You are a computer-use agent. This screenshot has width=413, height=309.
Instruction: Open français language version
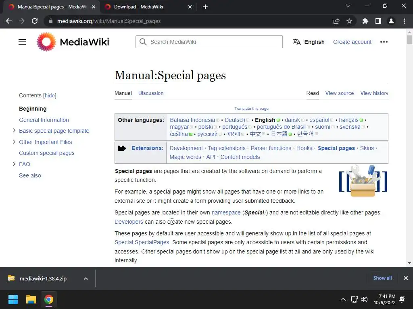(348, 120)
